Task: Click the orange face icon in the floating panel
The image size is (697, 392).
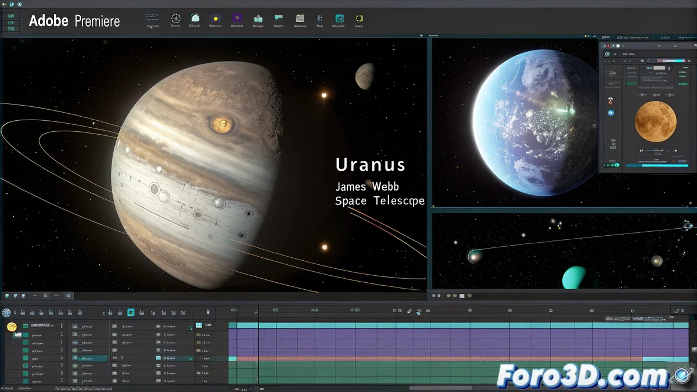Action: tap(611, 100)
